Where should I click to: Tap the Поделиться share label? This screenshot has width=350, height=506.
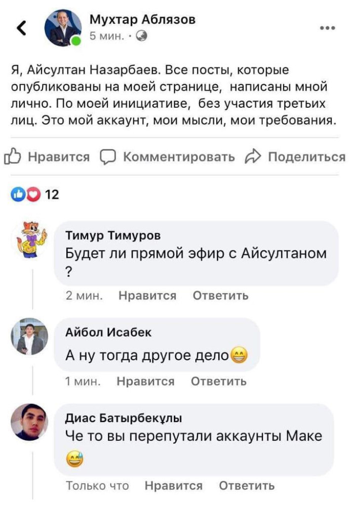coord(306,157)
